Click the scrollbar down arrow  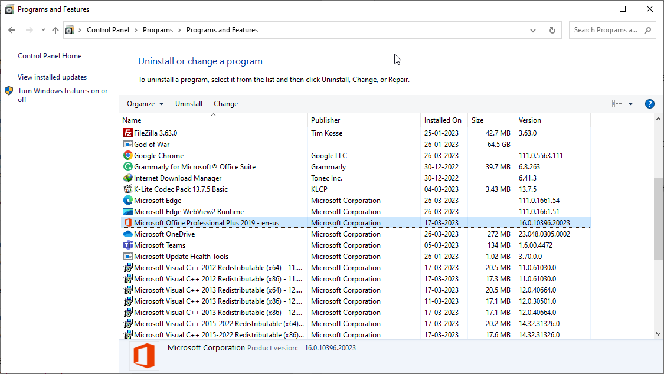click(658, 334)
